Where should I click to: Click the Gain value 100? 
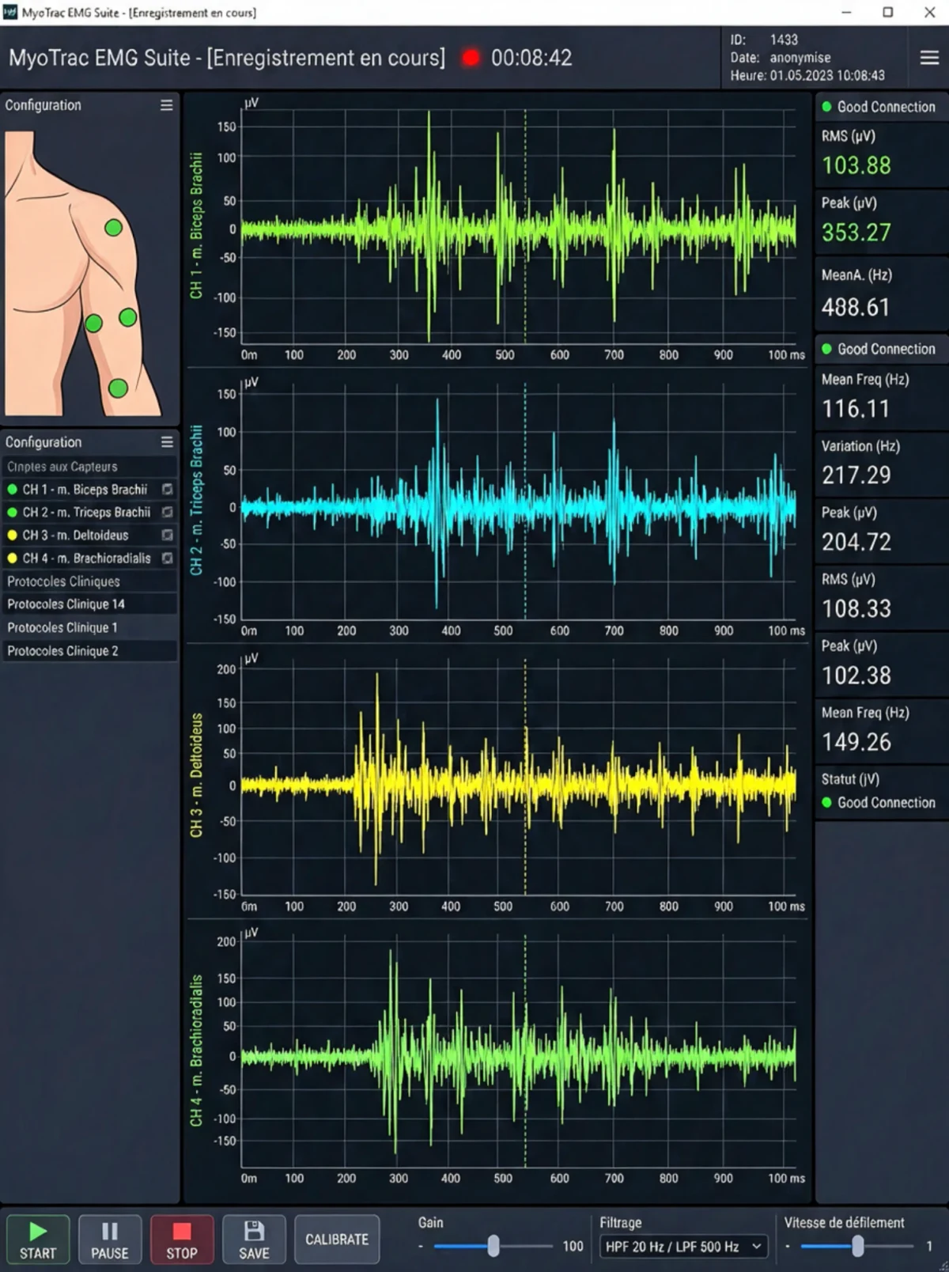(573, 1247)
